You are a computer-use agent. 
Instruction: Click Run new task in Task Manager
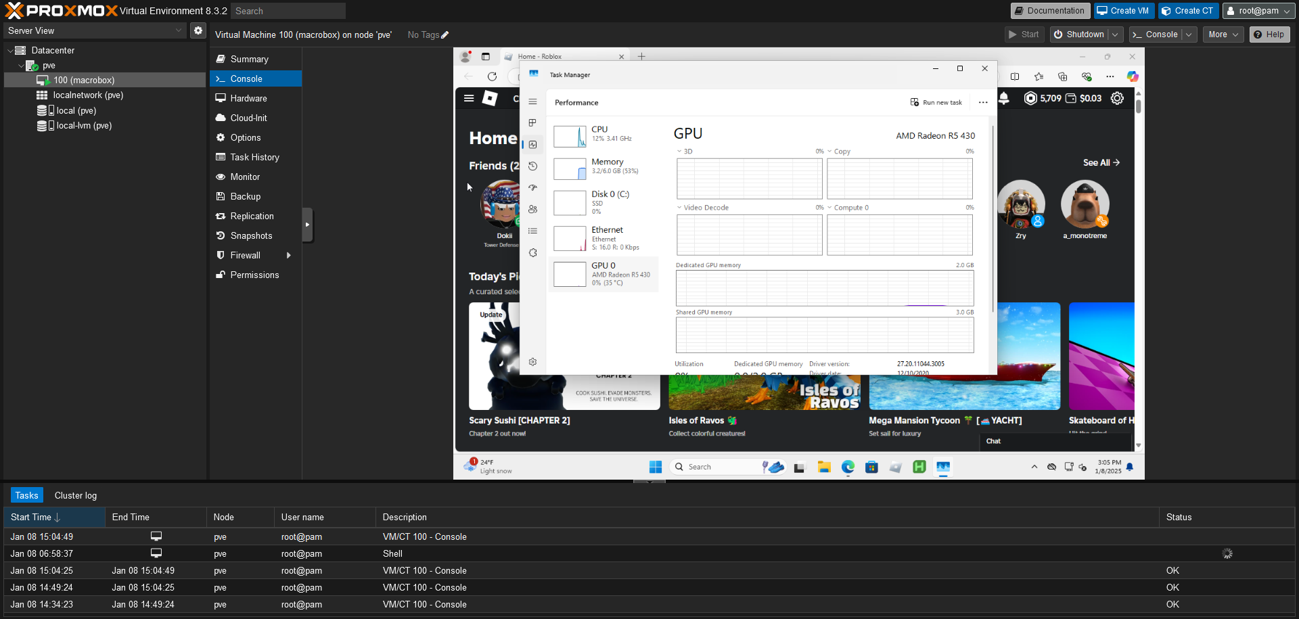point(936,102)
